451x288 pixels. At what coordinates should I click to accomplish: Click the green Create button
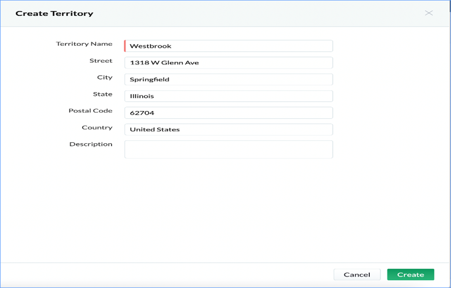[410, 274]
